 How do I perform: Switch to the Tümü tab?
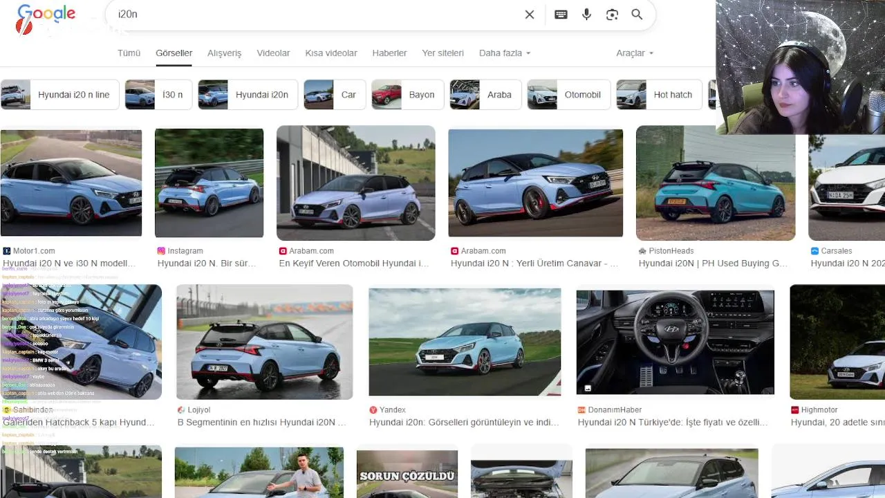(x=129, y=53)
